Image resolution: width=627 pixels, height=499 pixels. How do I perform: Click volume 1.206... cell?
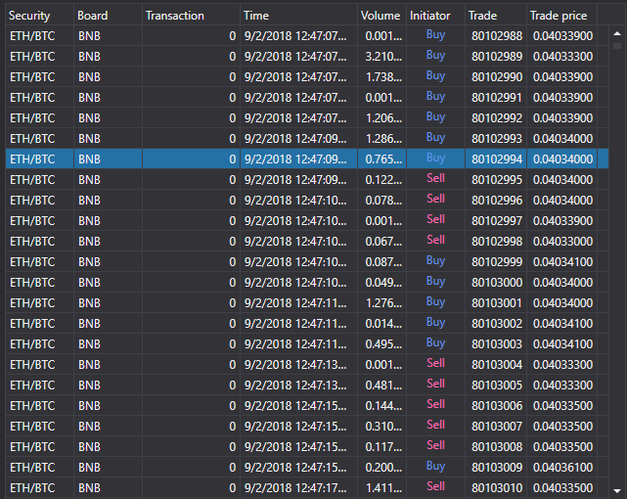tap(383, 118)
